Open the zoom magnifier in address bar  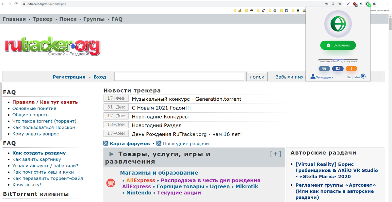(x=333, y=4)
